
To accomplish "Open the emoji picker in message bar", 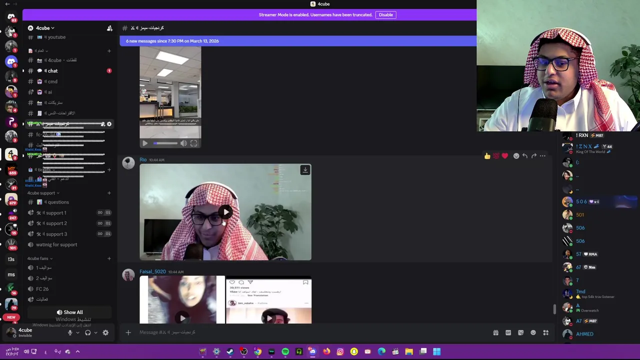I will [533, 332].
